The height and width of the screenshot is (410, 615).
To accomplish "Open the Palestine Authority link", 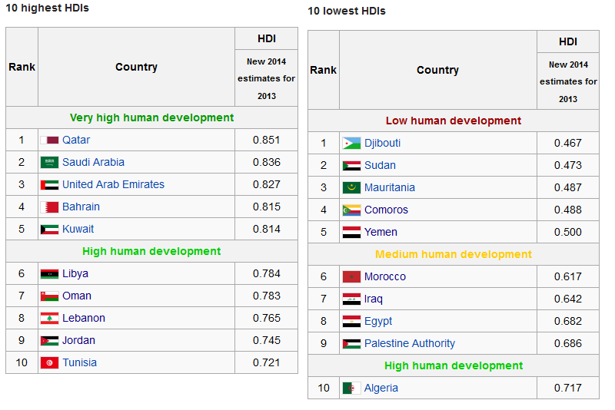I will tap(410, 344).
